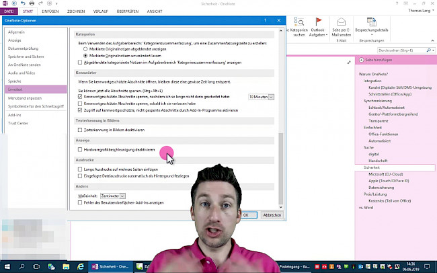Open the Synchronisierung page
This screenshot has width=437, height=273.
(x=378, y=101)
